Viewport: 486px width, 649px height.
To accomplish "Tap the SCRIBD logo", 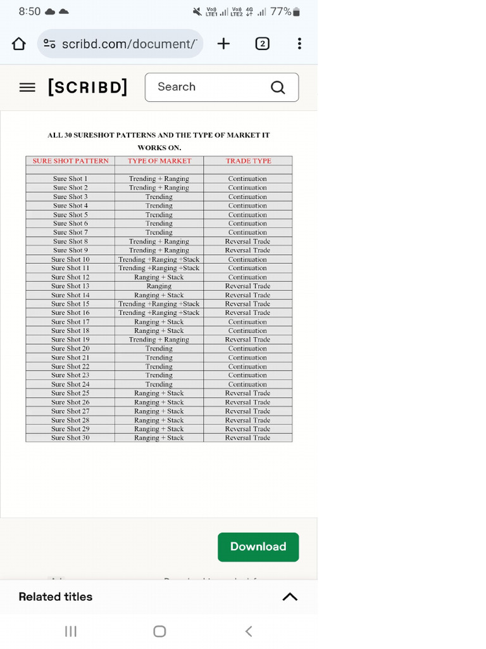I will 87,87.
